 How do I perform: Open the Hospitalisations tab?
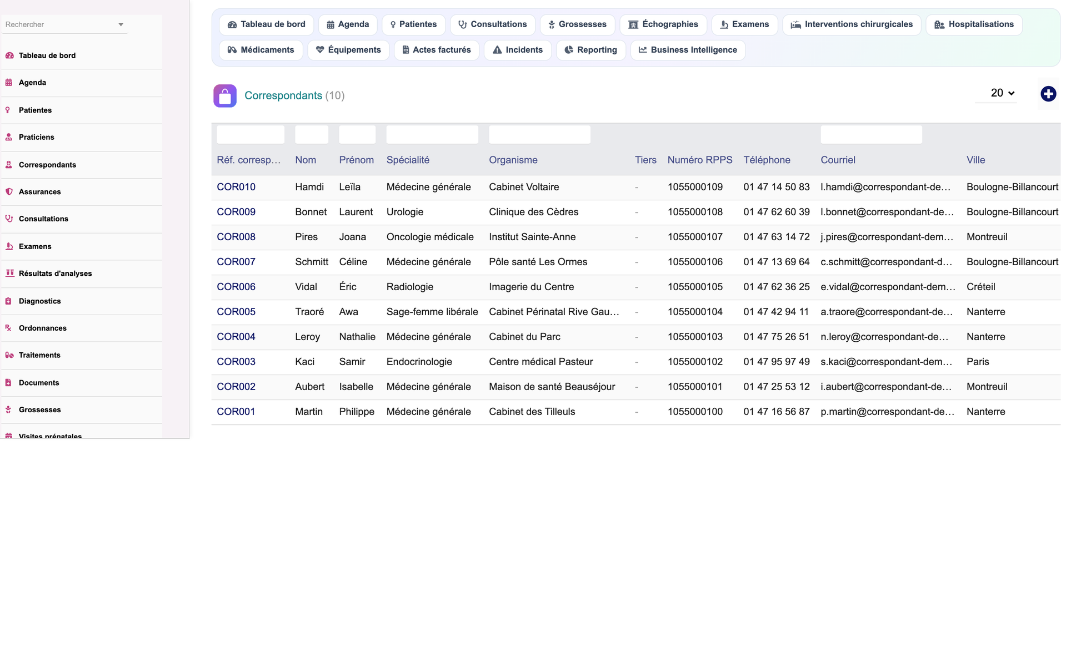point(974,24)
